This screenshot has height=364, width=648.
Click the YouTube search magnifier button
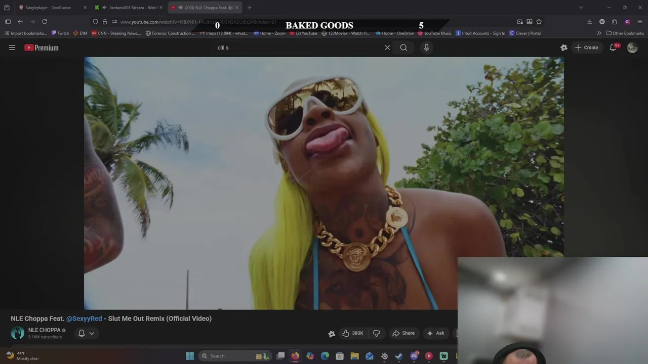(403, 48)
